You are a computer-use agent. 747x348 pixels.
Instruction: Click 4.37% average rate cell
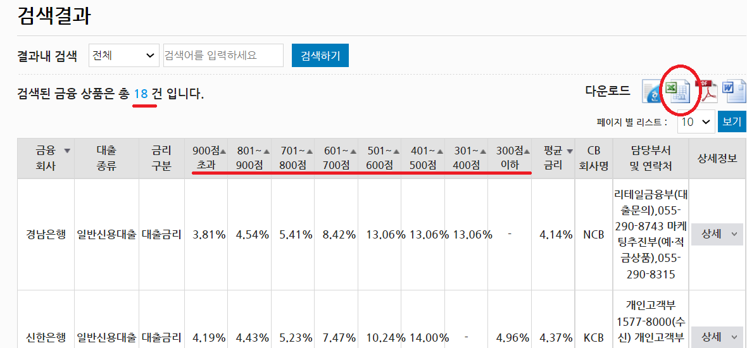click(x=556, y=338)
